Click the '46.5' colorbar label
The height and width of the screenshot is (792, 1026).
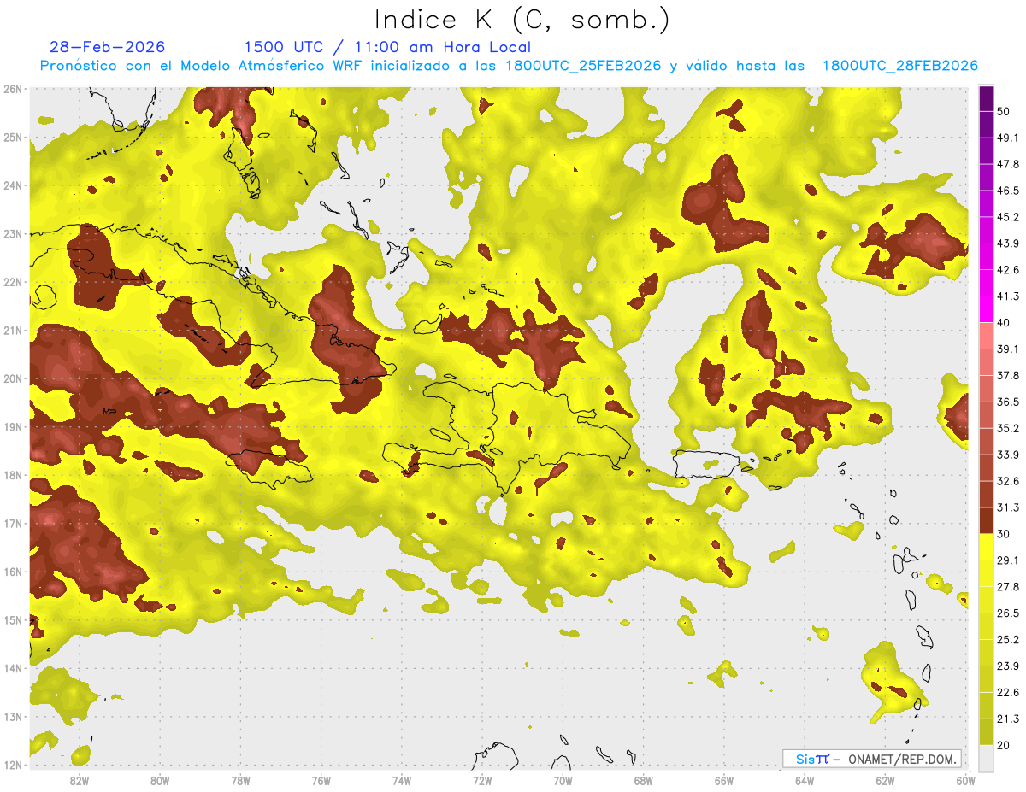pos(1007,191)
